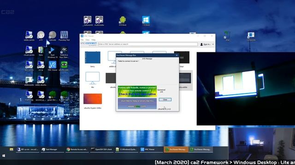The image size is (295, 165).
Task: Open the second_ip desktop shortcut
Action: (41, 96)
